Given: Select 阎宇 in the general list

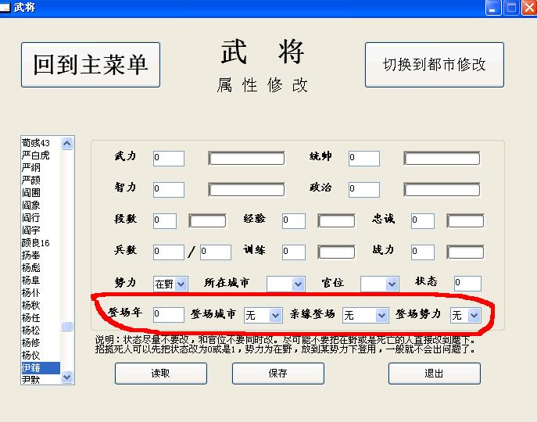Looking at the screenshot, I should pyautogui.click(x=41, y=231).
